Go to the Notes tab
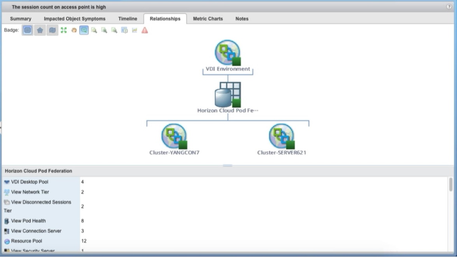The image size is (457, 257). [242, 19]
